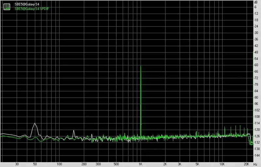261x167 pixels.
Task: Click the 500 frequency axis label
Action: (116, 164)
